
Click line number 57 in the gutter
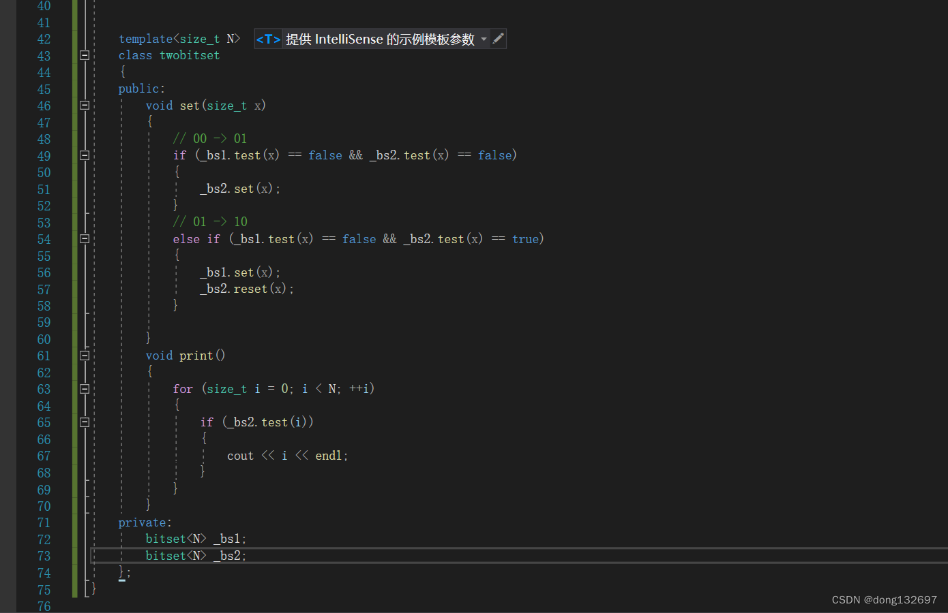44,289
